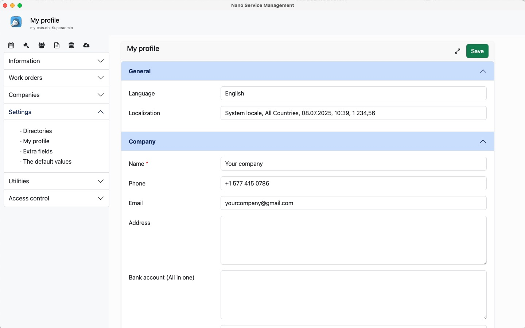This screenshot has height=328, width=525.
Task: Click the Phone label
Action: pos(137,184)
